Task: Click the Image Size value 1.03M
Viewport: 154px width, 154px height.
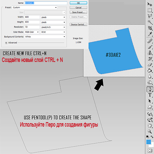Action: (78, 42)
